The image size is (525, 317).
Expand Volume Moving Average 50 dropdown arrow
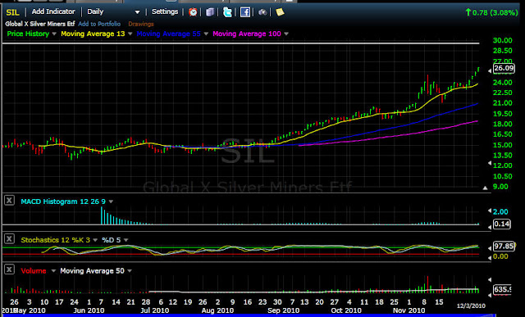130,271
